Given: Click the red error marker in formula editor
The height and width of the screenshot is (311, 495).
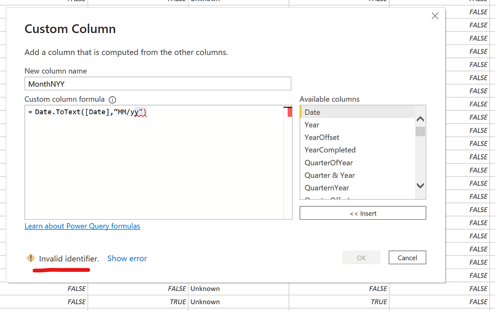Looking at the screenshot, I should pos(289,112).
